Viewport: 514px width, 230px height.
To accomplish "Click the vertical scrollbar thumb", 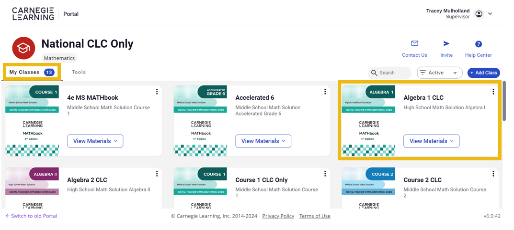I will coord(504,101).
